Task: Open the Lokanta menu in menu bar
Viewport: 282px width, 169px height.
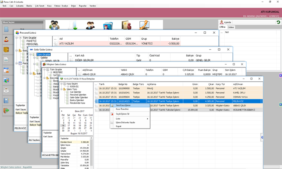Action: (20, 6)
